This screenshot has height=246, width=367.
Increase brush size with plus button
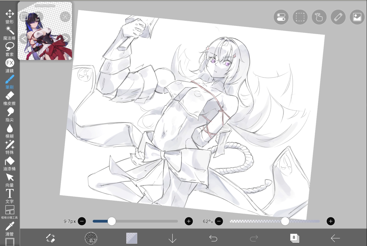[x=189, y=221]
